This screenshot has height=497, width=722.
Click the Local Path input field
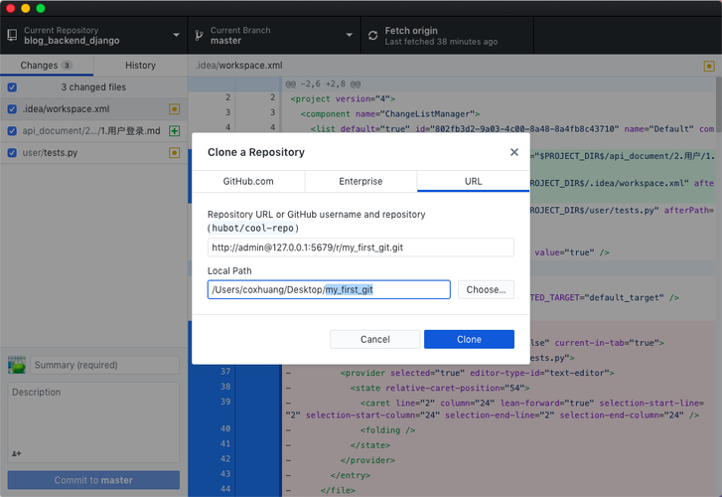[329, 289]
